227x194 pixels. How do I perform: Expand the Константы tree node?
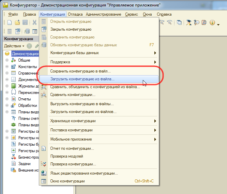(7, 67)
